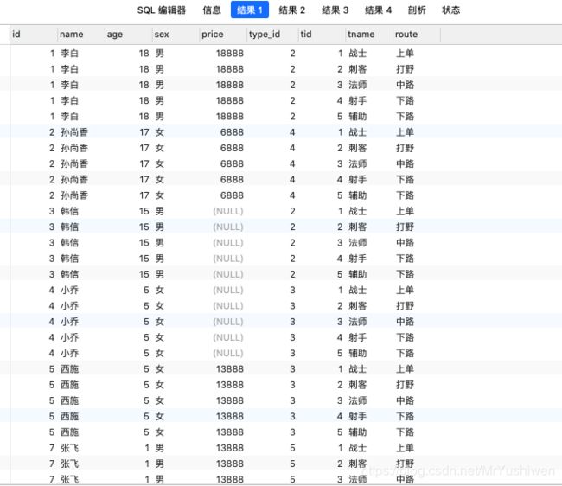The width and height of the screenshot is (562, 486).
Task: Click 射手 in the 李白 rows
Action: pyautogui.click(x=358, y=100)
